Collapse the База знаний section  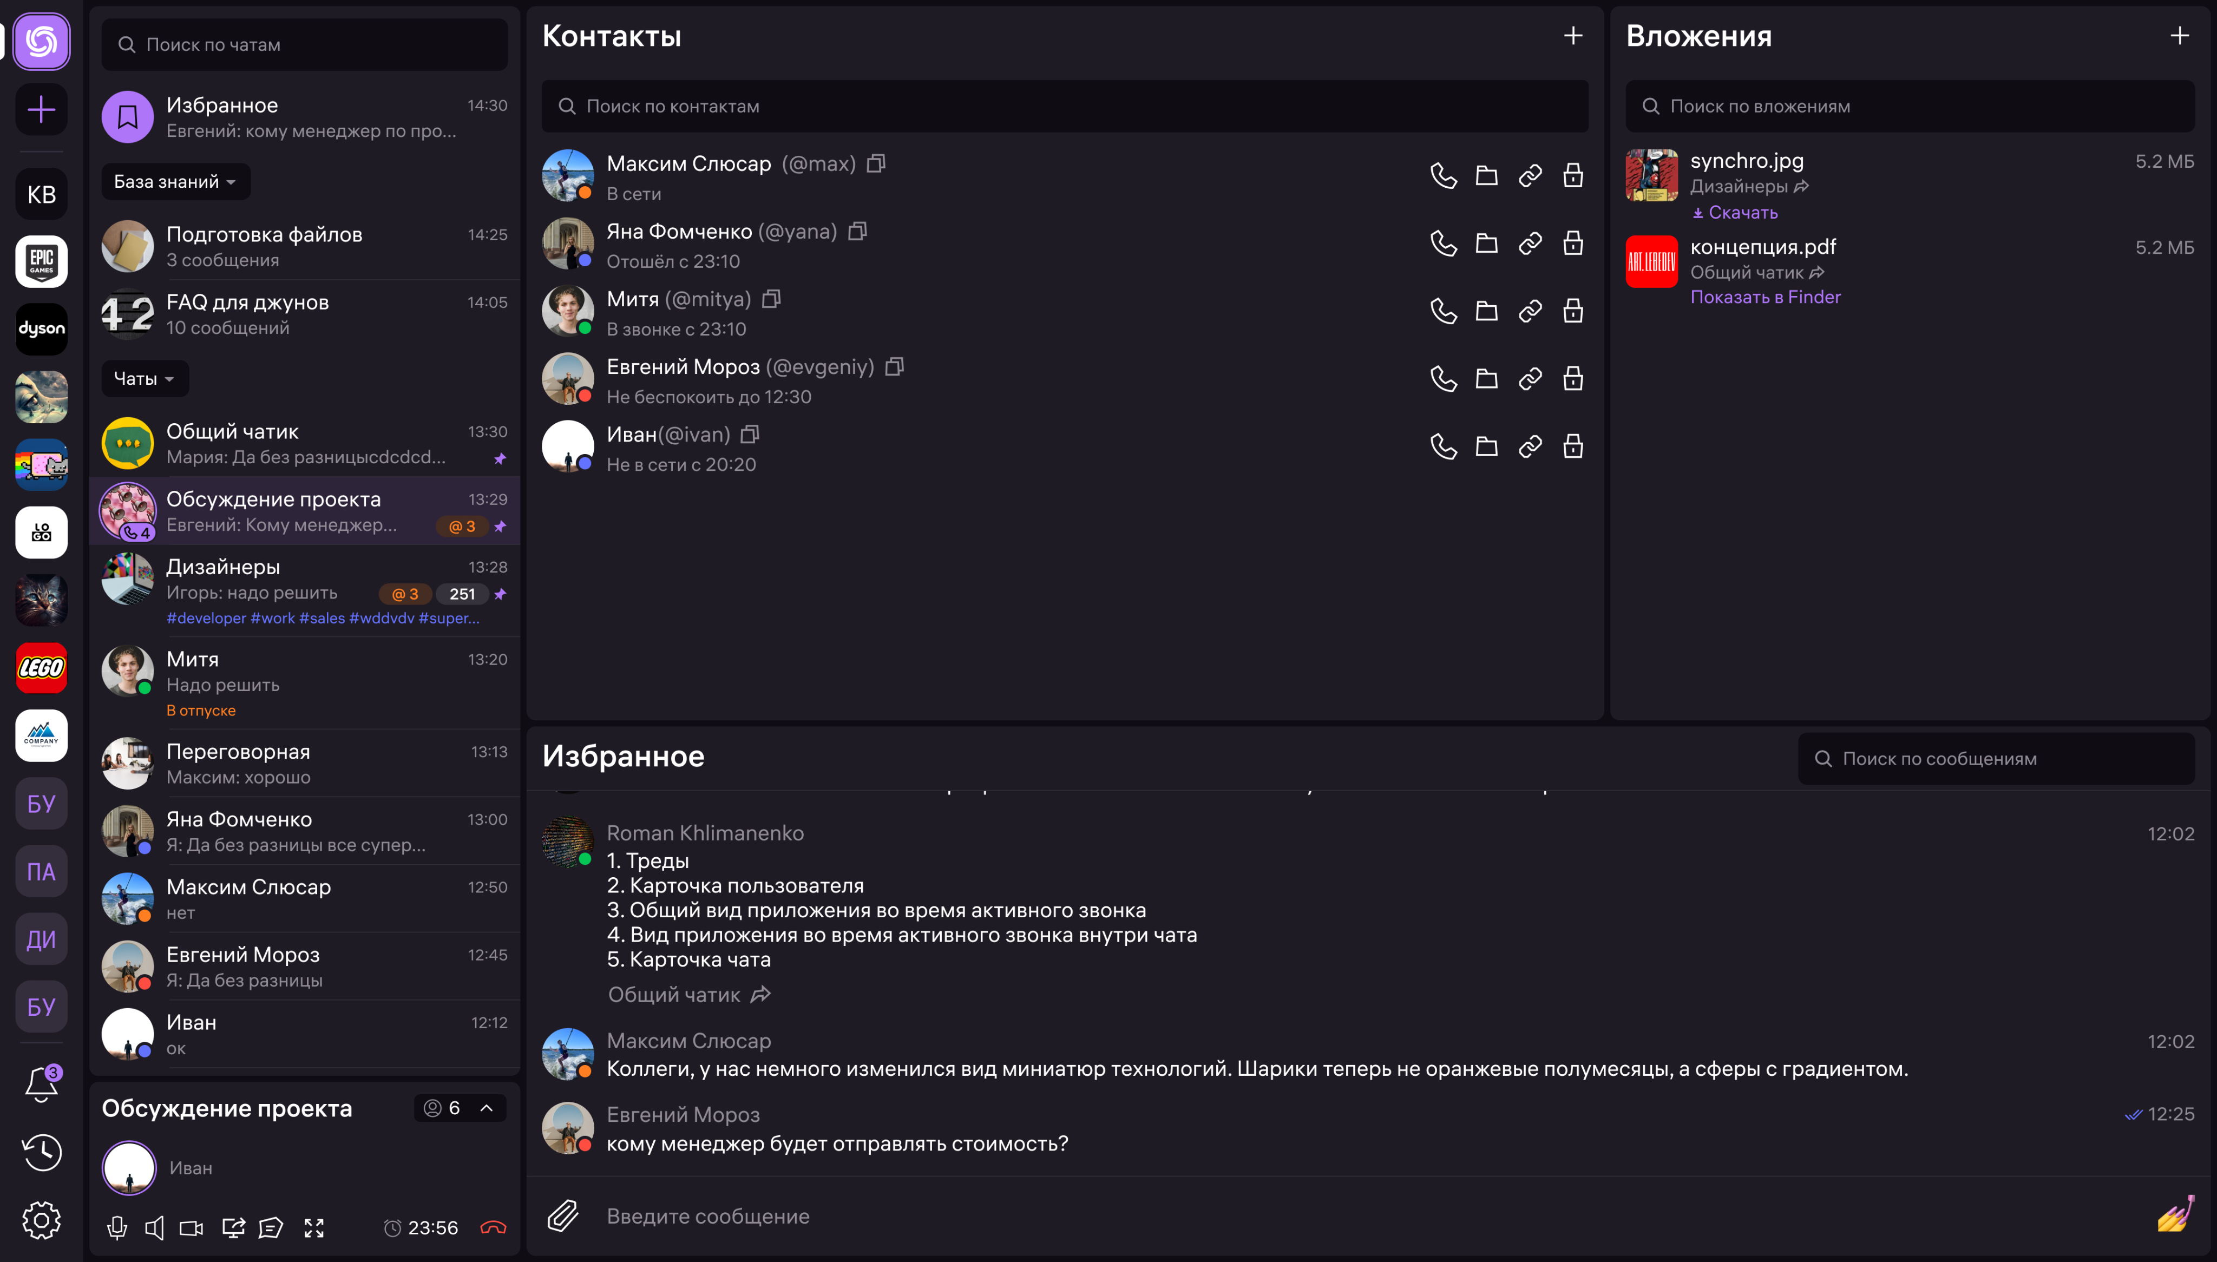click(x=175, y=182)
